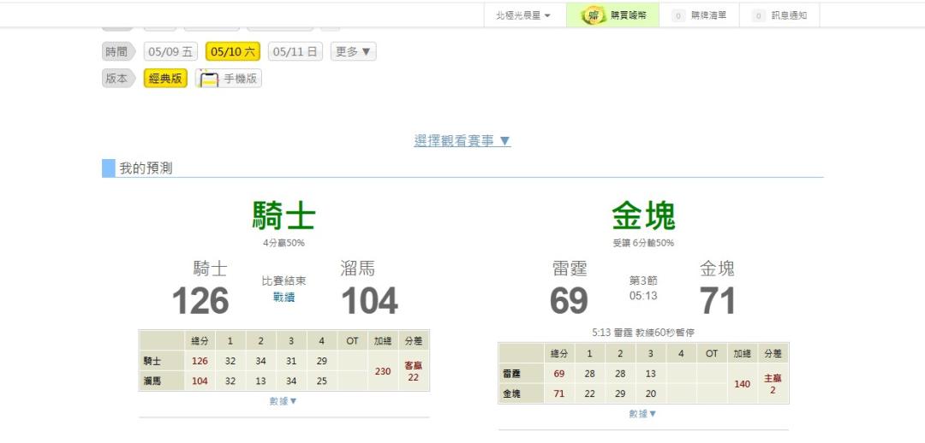Click the 雷霆 team name above score 69
Screen dimensions: 925x443
coord(570,269)
